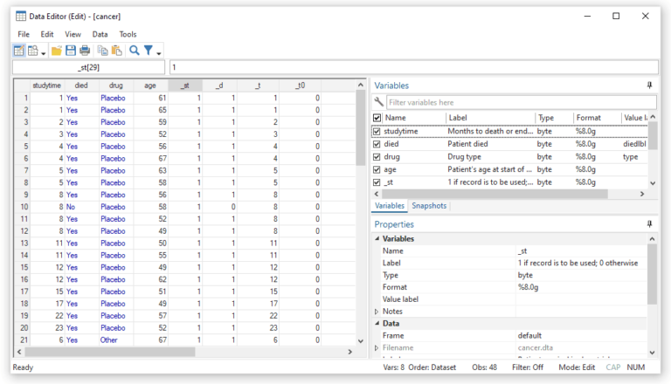Click the Print icon in toolbar
671x384 pixels.
85,51
